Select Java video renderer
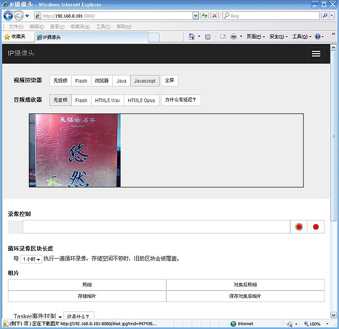Image resolution: width=339 pixels, height=329 pixels. [x=121, y=81]
